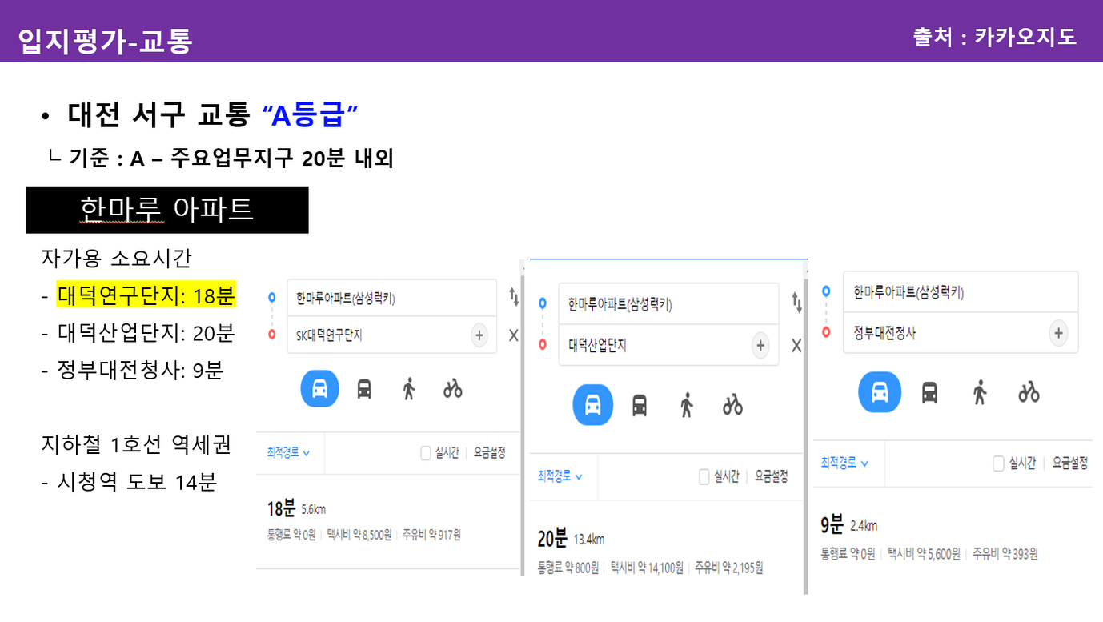Click 정부대전청사 destination field
The height and width of the screenshot is (622, 1103).
click(x=961, y=333)
